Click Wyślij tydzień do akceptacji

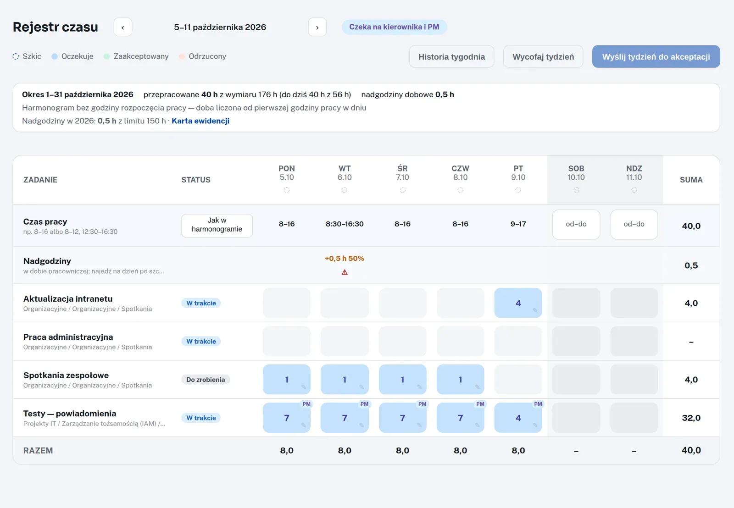[656, 56]
